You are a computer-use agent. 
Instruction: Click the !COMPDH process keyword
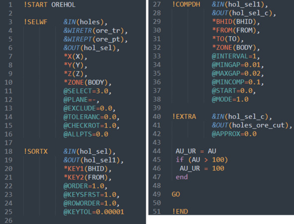point(186,4)
